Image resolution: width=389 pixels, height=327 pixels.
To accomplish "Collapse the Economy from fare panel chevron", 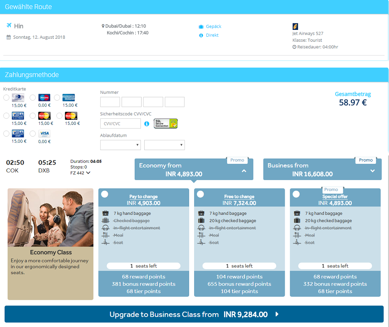I will tap(244, 171).
